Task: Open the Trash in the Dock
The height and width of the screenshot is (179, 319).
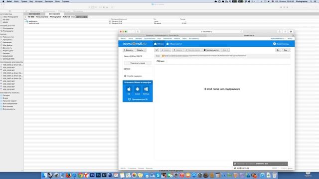Action: (x=275, y=175)
